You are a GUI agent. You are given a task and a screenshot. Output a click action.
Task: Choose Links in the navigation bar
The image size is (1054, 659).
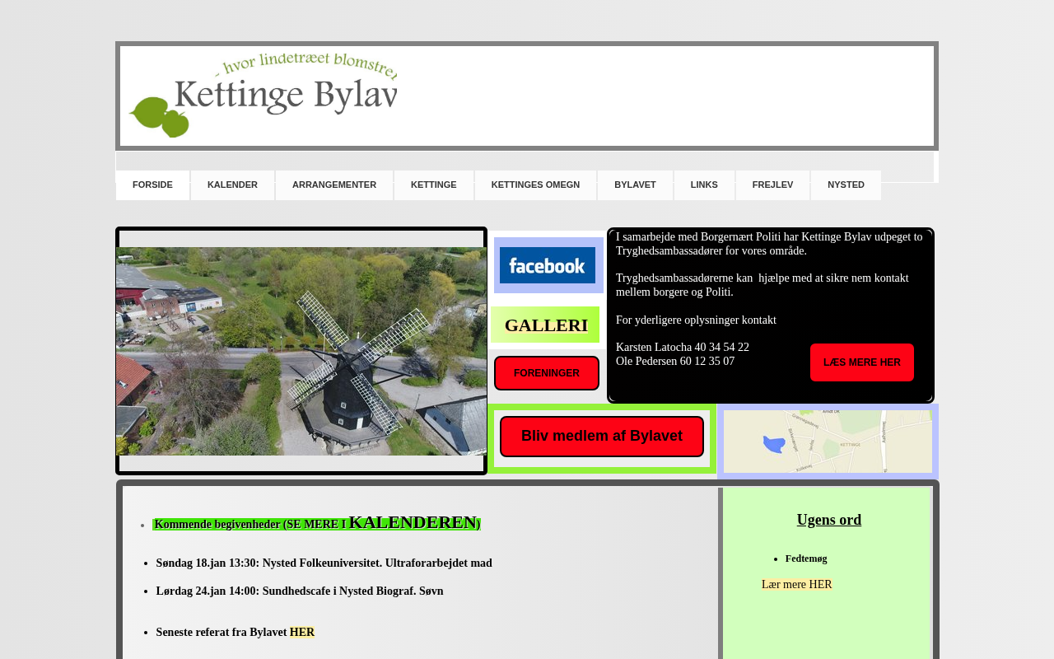(704, 185)
